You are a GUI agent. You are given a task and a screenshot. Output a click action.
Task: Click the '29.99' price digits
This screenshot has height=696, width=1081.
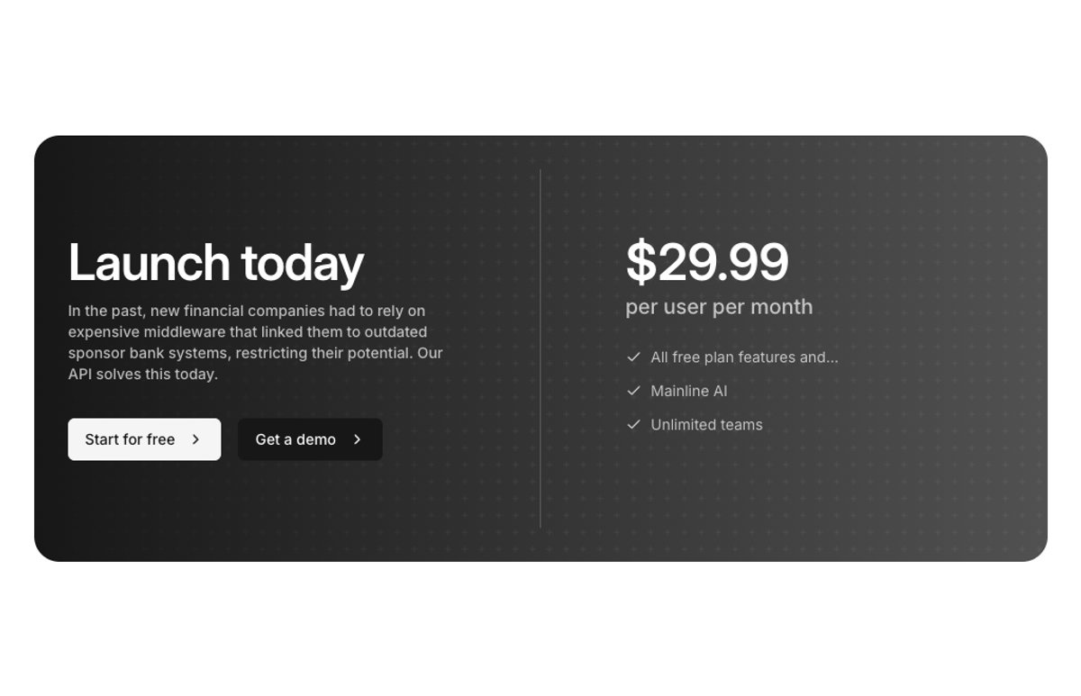click(x=723, y=262)
